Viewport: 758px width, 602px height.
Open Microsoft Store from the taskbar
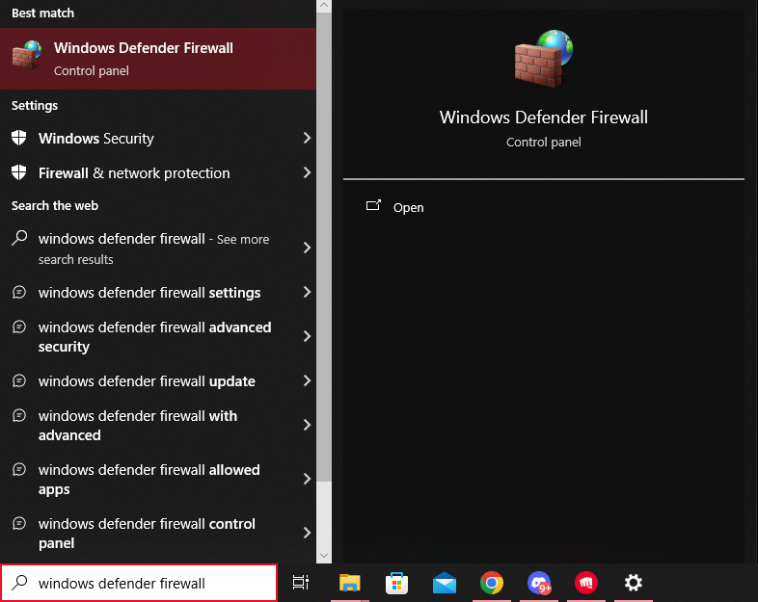(397, 583)
